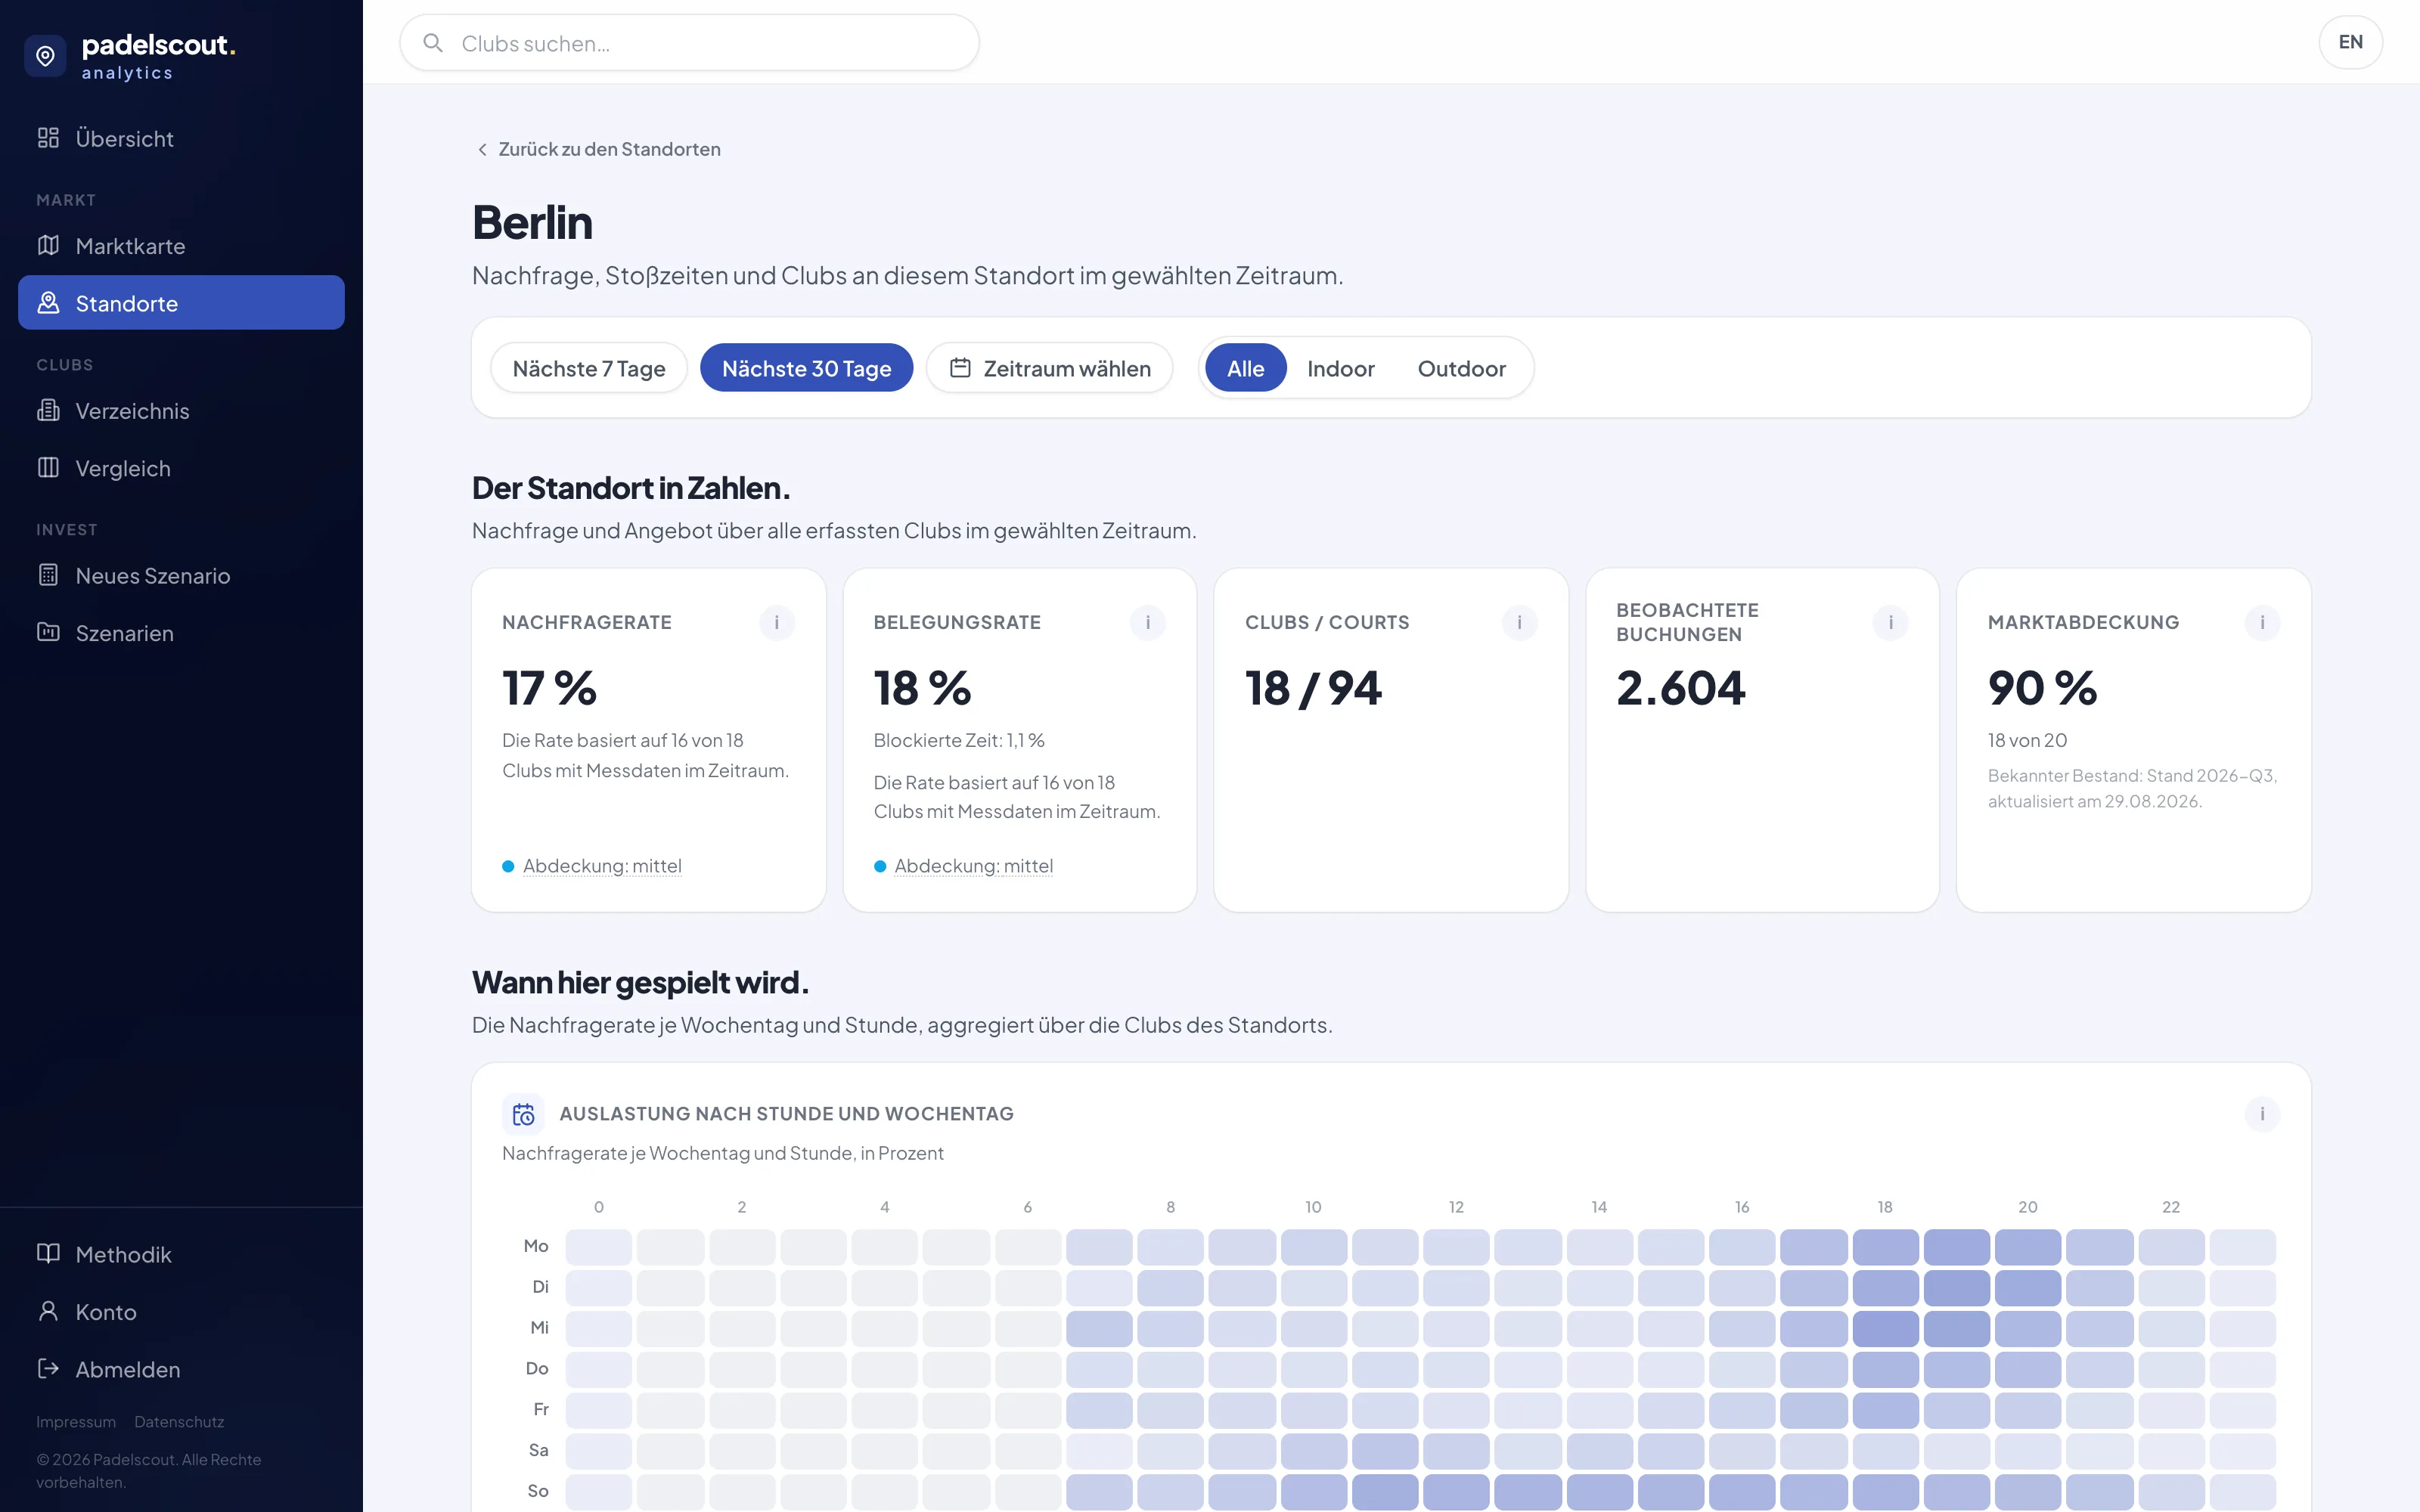Image resolution: width=2420 pixels, height=1512 pixels.
Task: Click Abdeckung: mittel under Nachfragerate
Action: (x=602, y=866)
